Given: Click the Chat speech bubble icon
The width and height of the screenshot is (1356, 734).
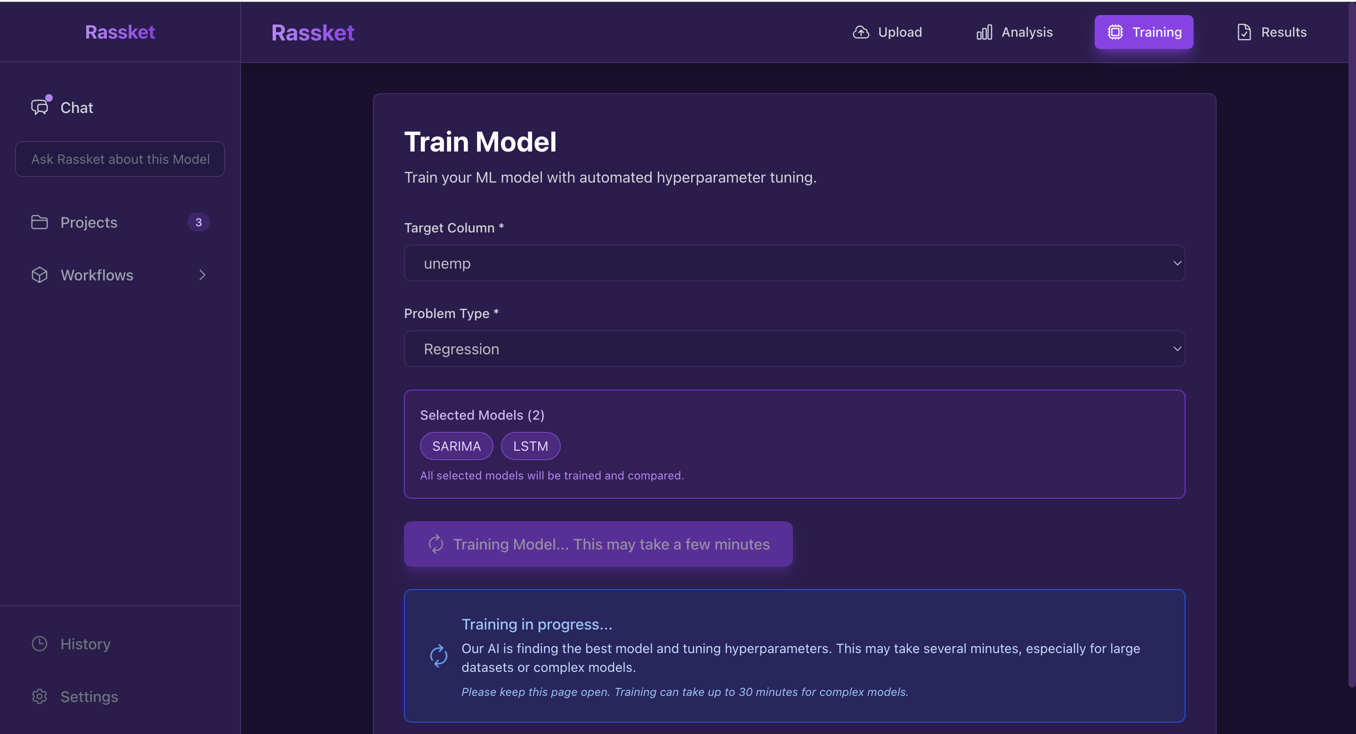Looking at the screenshot, I should [x=40, y=107].
